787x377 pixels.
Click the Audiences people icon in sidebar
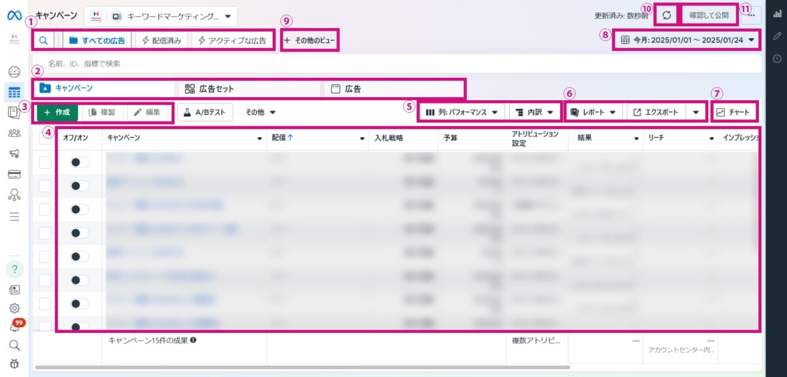coord(14,133)
